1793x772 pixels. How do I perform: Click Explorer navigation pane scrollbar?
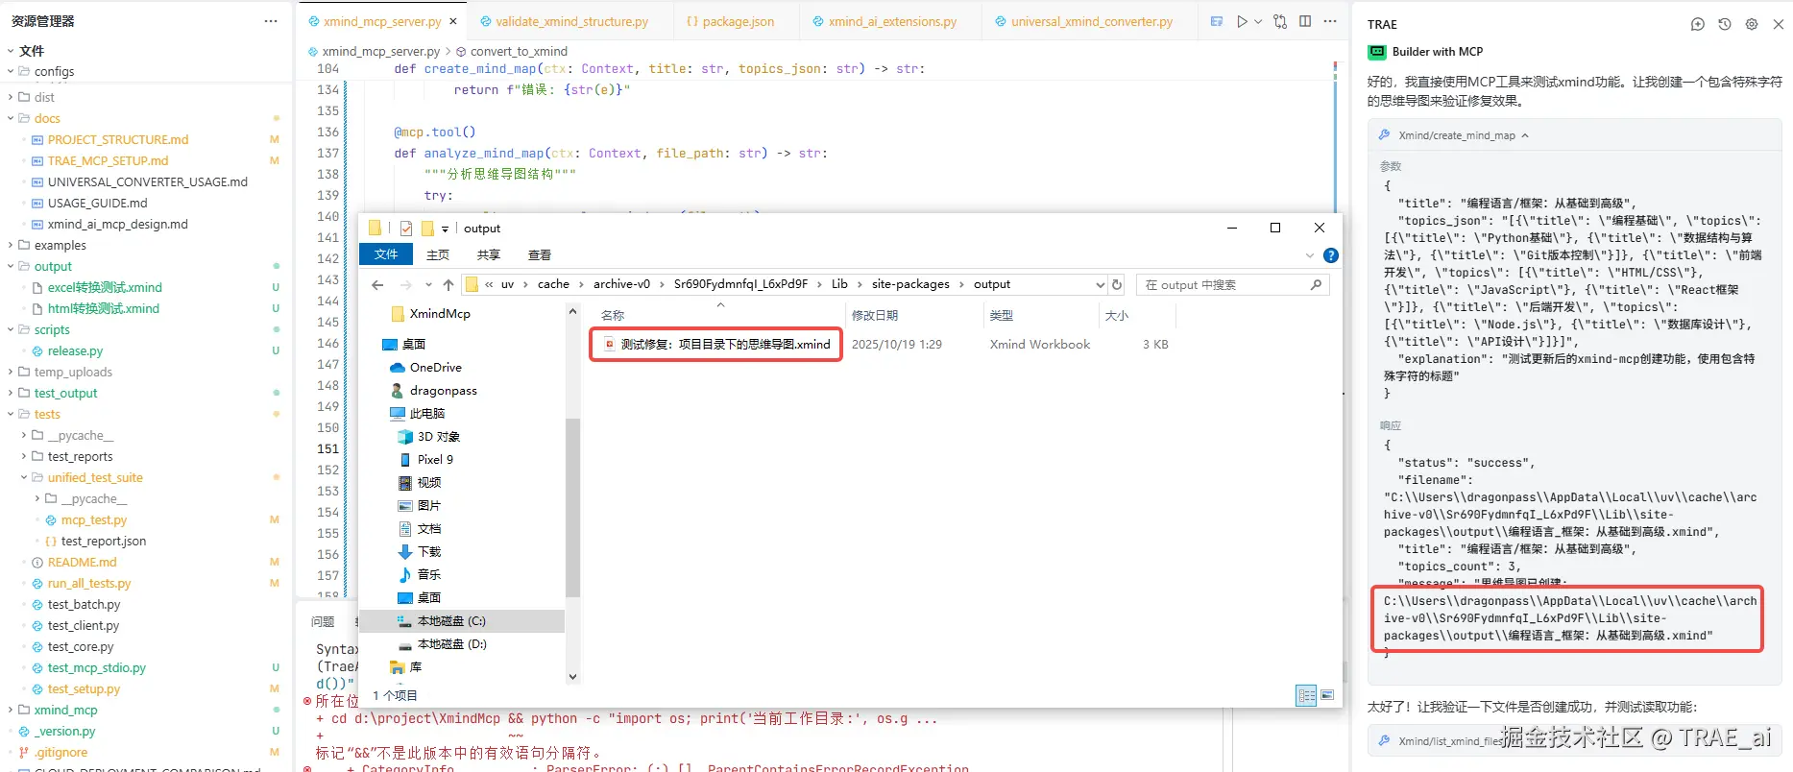(573, 507)
